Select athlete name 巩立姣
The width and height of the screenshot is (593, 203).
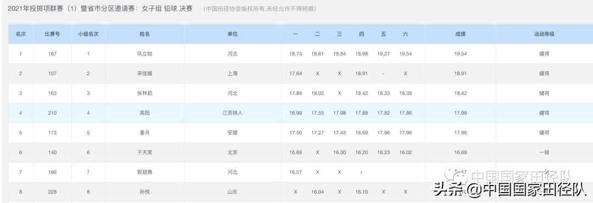pos(145,54)
